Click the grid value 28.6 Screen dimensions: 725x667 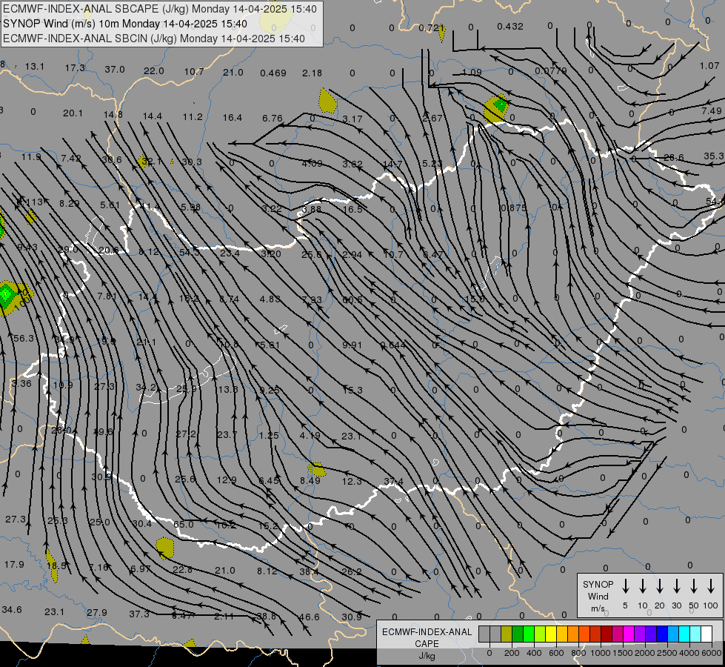(673, 157)
